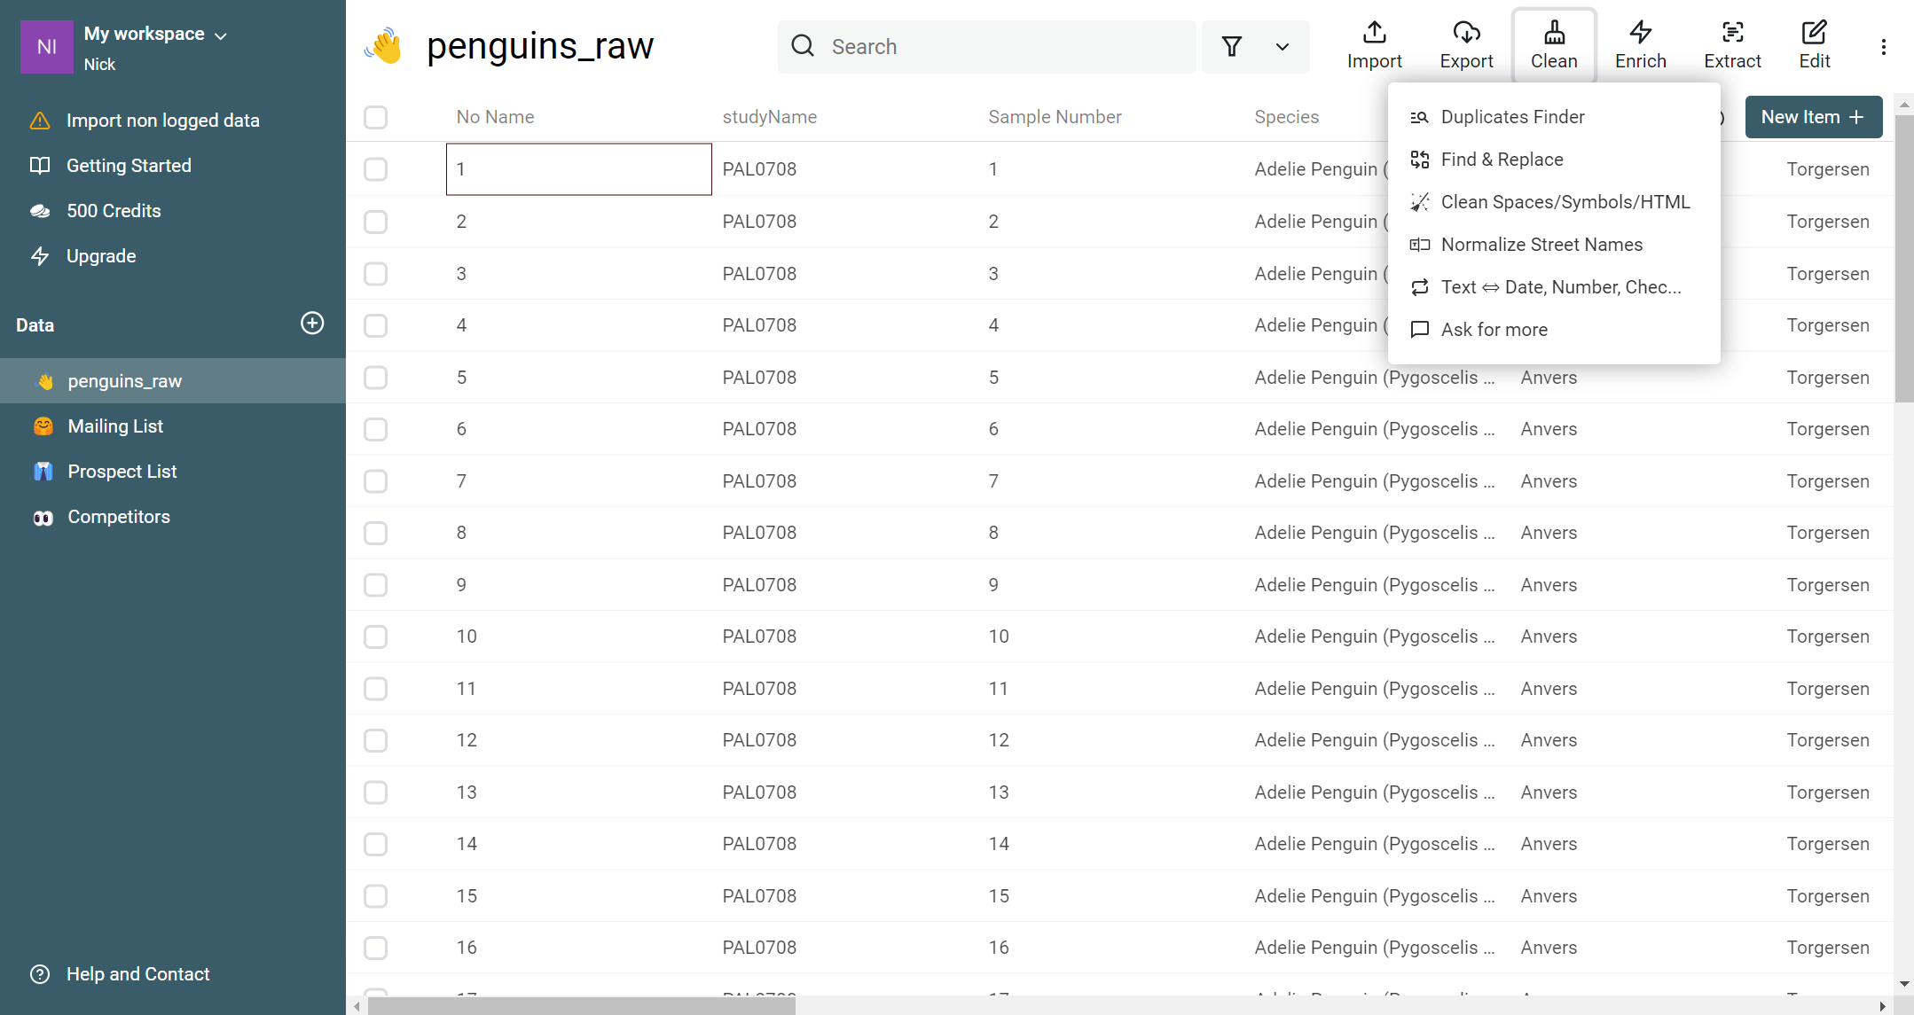
Task: Expand the filter dropdown arrow
Action: pos(1281,45)
